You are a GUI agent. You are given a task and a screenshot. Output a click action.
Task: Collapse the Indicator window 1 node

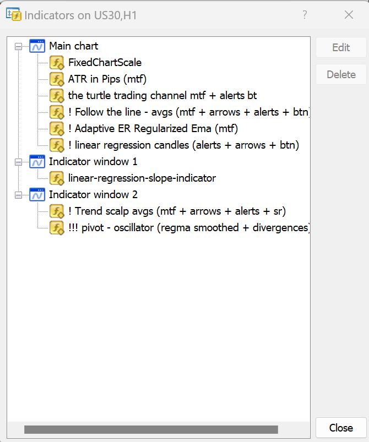pos(18,162)
